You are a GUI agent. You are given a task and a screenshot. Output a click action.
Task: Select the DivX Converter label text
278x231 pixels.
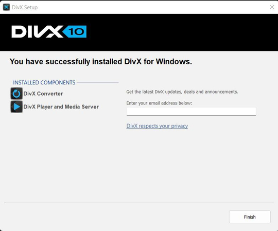(x=43, y=94)
